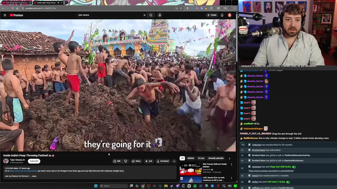
Task: Open the YouTube account avatar menu
Action: coord(230,15)
